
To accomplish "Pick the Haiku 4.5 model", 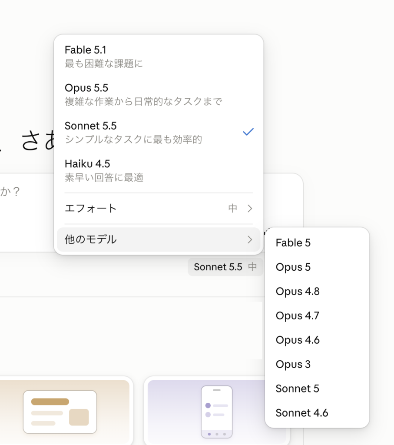I will point(159,170).
